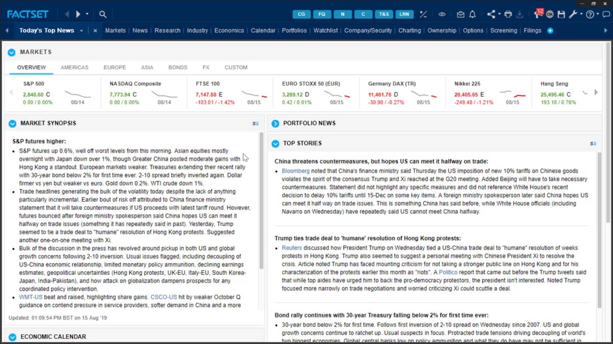The height and width of the screenshot is (344, 613).
Task: Switch to the Europe markets tab
Action: [x=115, y=67]
